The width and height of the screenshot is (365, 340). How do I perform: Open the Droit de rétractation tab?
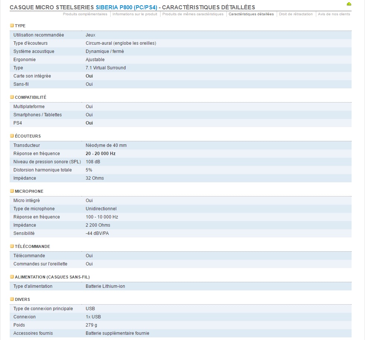point(296,14)
